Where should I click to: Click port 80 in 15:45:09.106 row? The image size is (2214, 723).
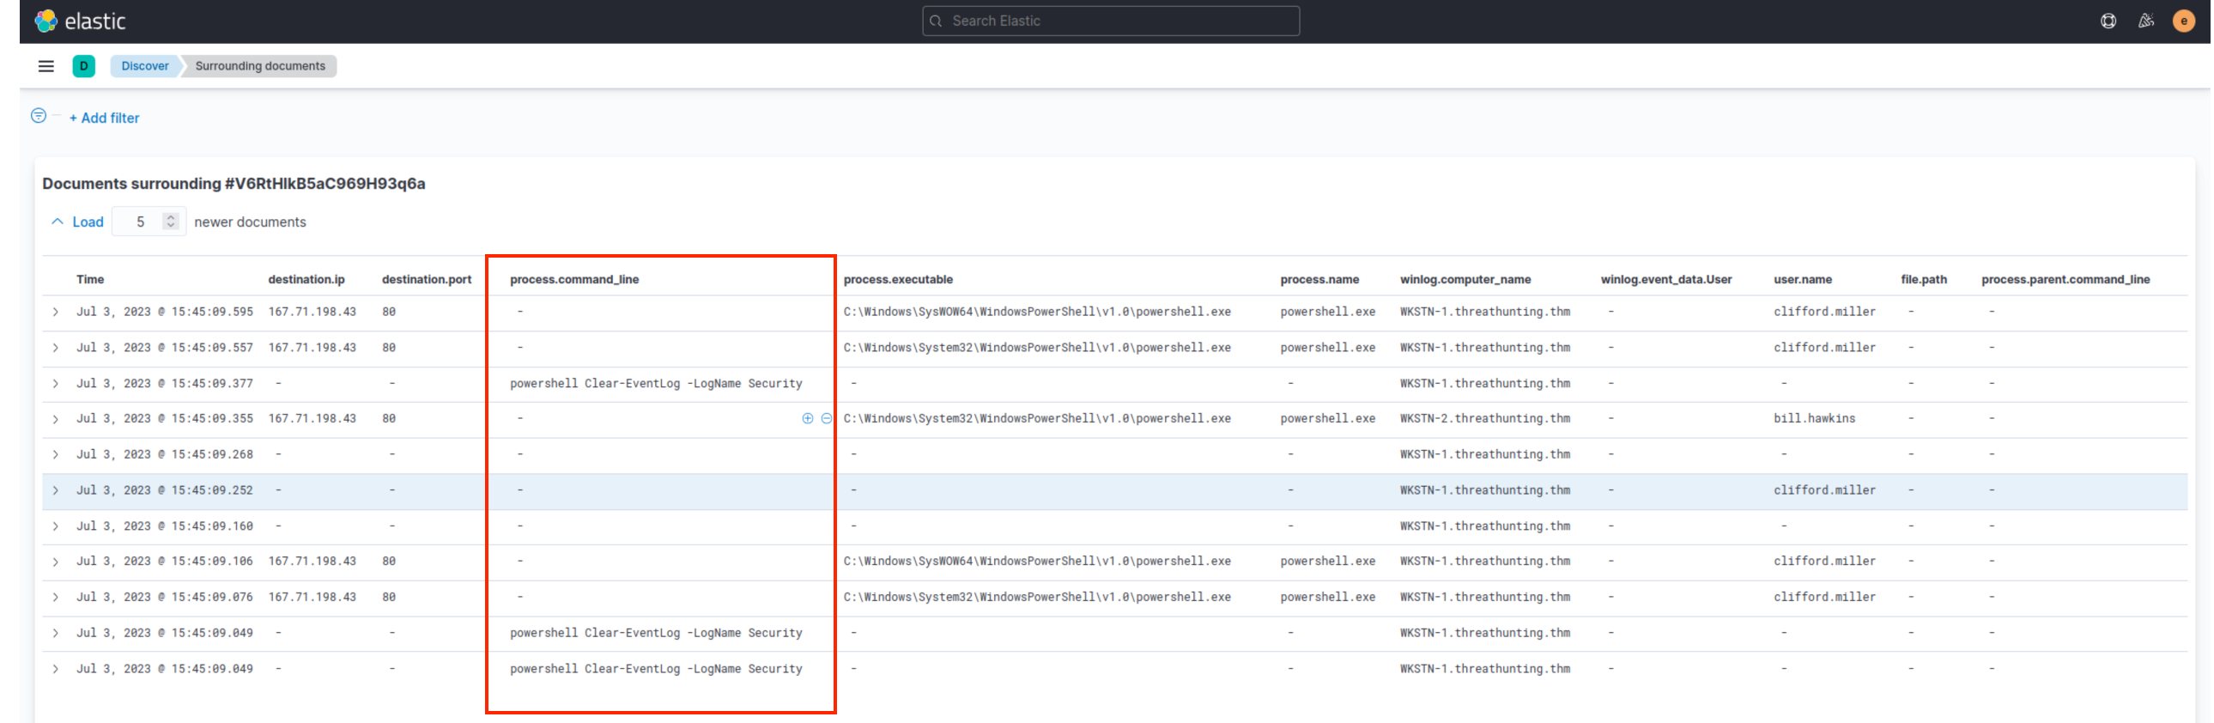click(x=389, y=561)
